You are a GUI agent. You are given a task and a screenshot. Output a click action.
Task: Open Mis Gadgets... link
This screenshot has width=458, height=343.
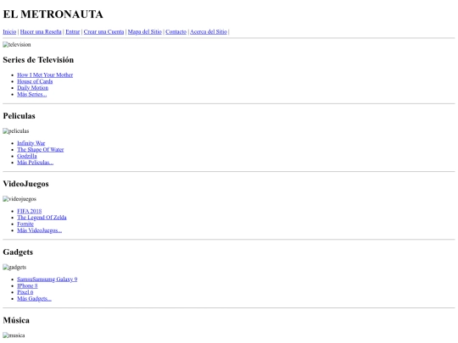click(x=35, y=299)
